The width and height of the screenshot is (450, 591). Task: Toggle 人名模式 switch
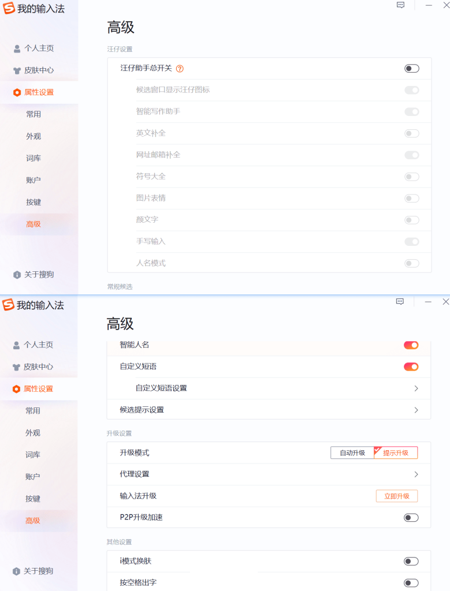(x=411, y=263)
